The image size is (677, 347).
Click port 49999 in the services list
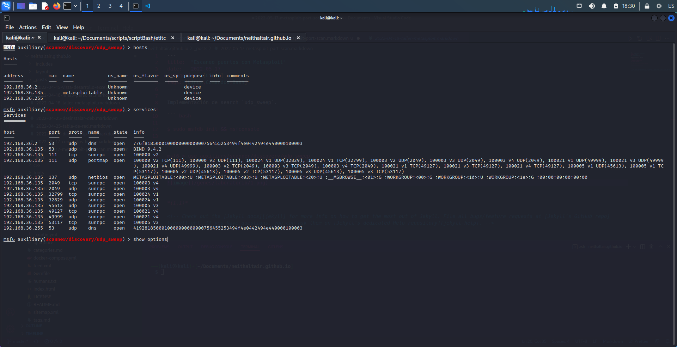point(56,217)
